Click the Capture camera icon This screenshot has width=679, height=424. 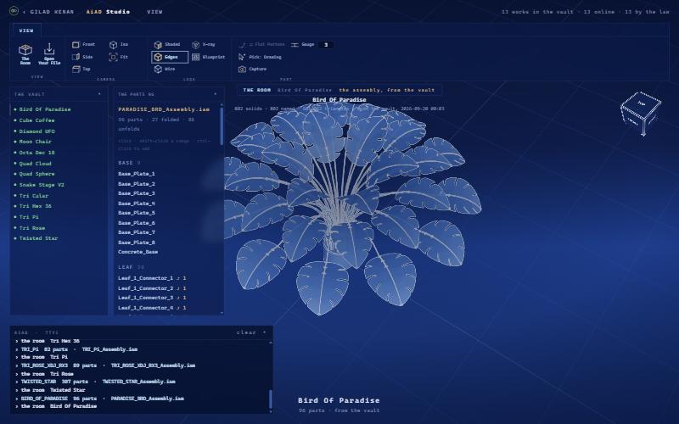(242, 70)
